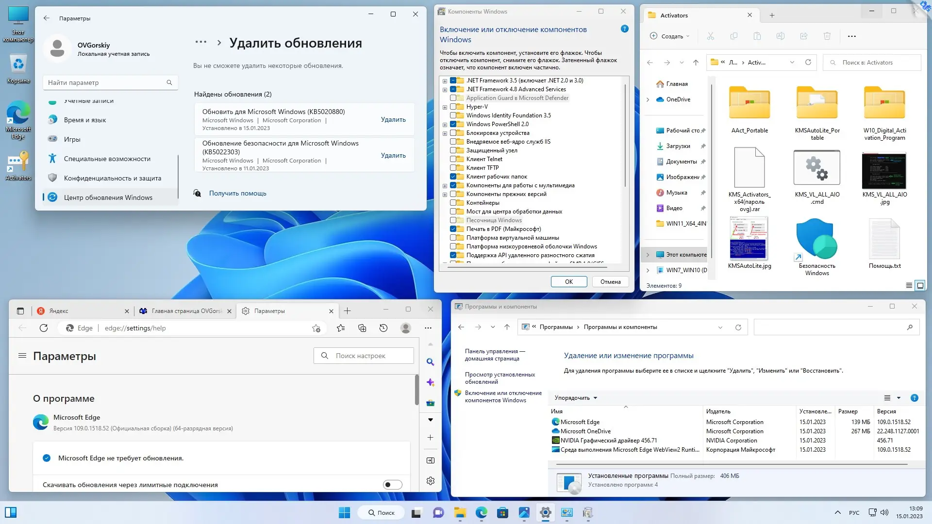Disable downloading updates over metered connections toggle
Screen dimensions: 932x524
click(392, 484)
